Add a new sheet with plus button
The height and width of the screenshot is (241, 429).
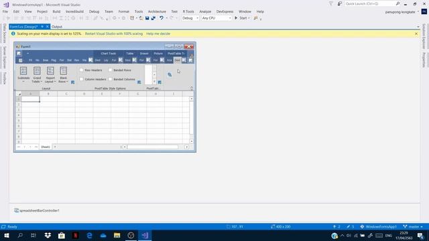coord(55,147)
